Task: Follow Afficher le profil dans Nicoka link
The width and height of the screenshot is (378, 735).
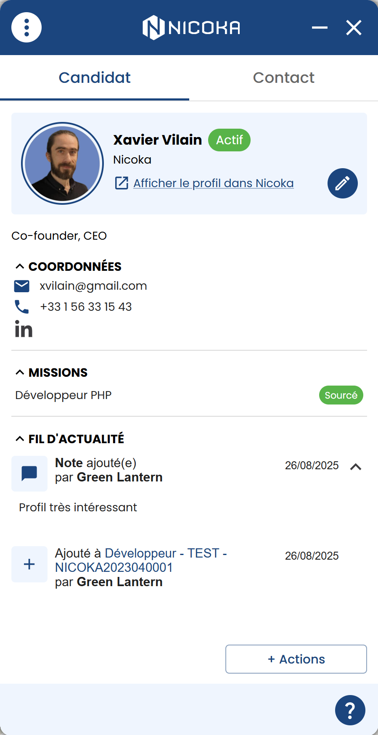Action: tap(214, 183)
